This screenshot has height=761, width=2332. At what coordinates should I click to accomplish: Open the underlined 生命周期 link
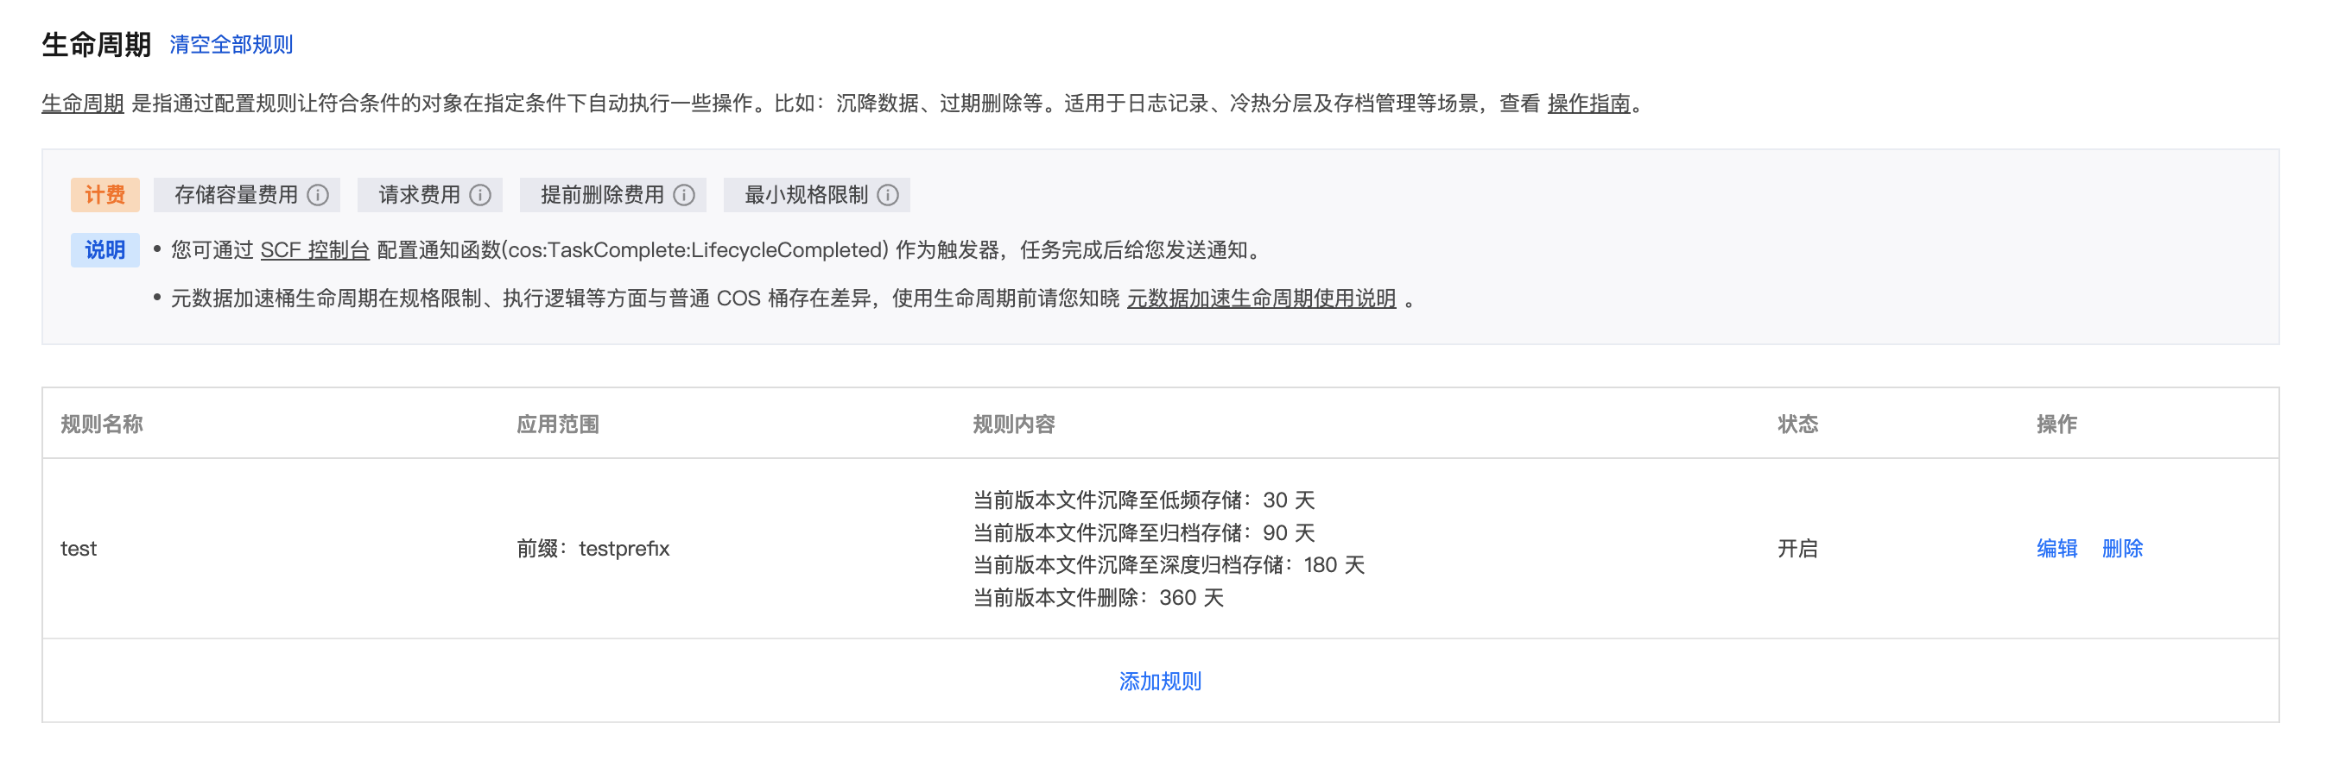pyautogui.click(x=82, y=104)
